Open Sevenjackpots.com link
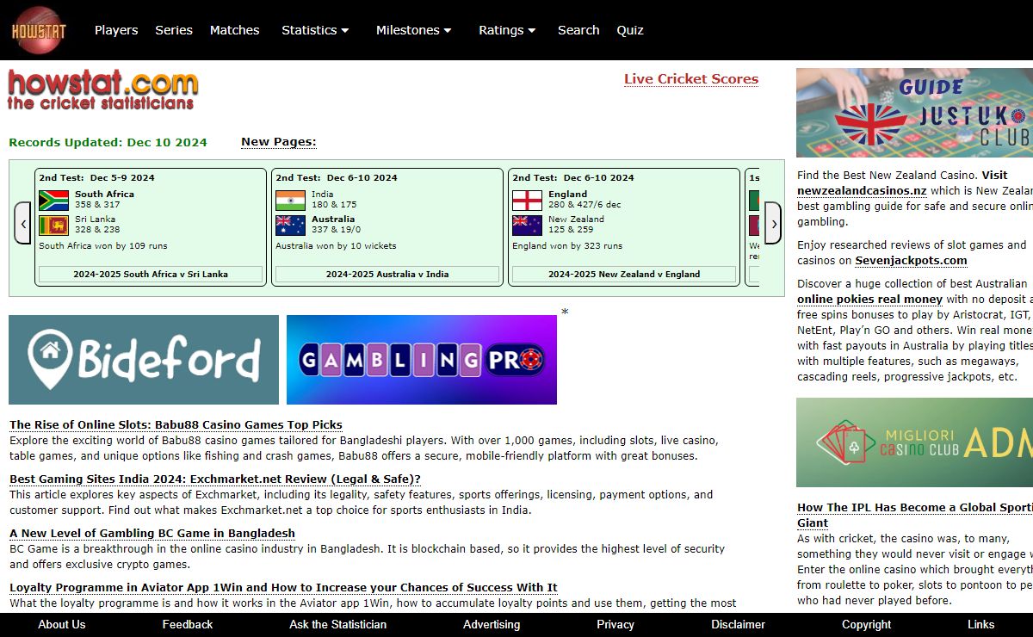 pos(911,261)
